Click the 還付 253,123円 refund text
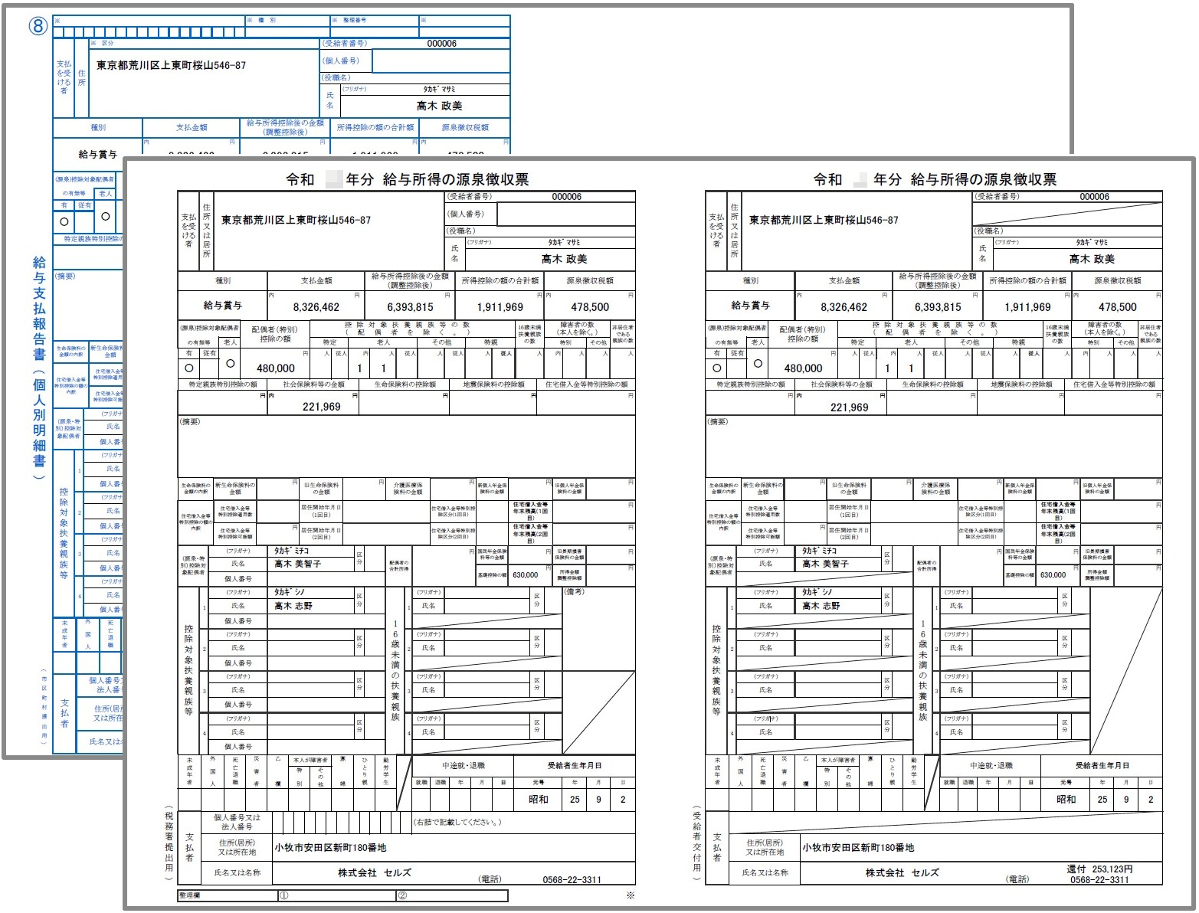The image size is (1199, 913). 1099,869
